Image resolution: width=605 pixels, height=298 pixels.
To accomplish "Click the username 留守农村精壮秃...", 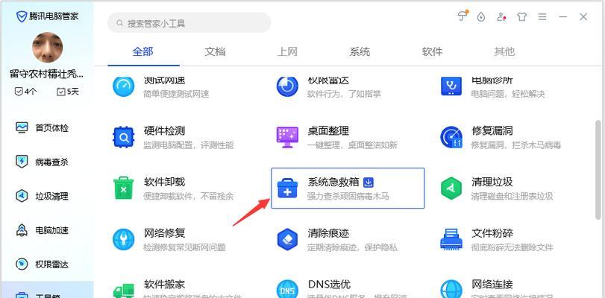I will (46, 74).
